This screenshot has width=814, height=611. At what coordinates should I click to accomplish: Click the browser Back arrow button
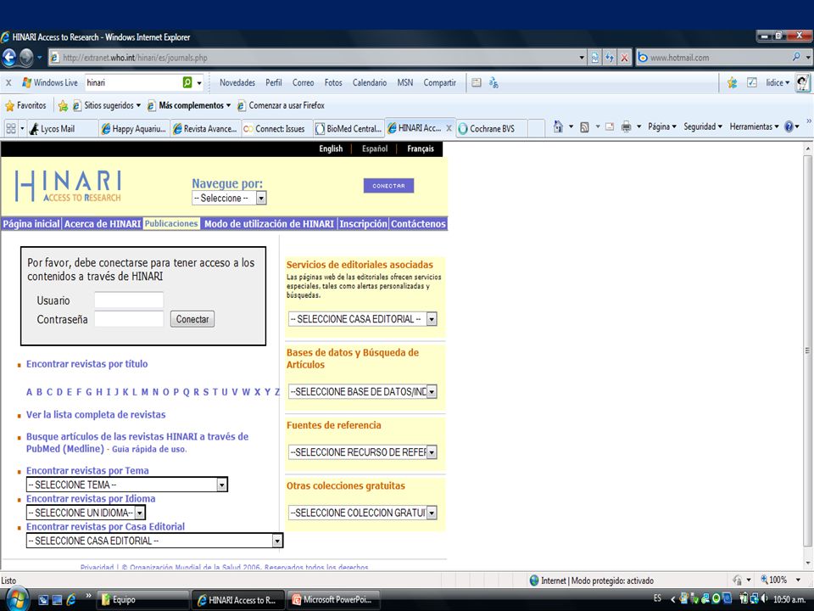pos(8,57)
